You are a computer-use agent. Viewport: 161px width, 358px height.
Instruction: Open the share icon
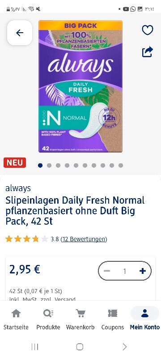coord(147,52)
